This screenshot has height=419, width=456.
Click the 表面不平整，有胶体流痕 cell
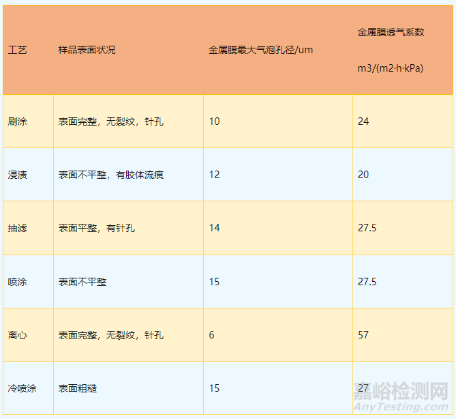[x=111, y=175]
